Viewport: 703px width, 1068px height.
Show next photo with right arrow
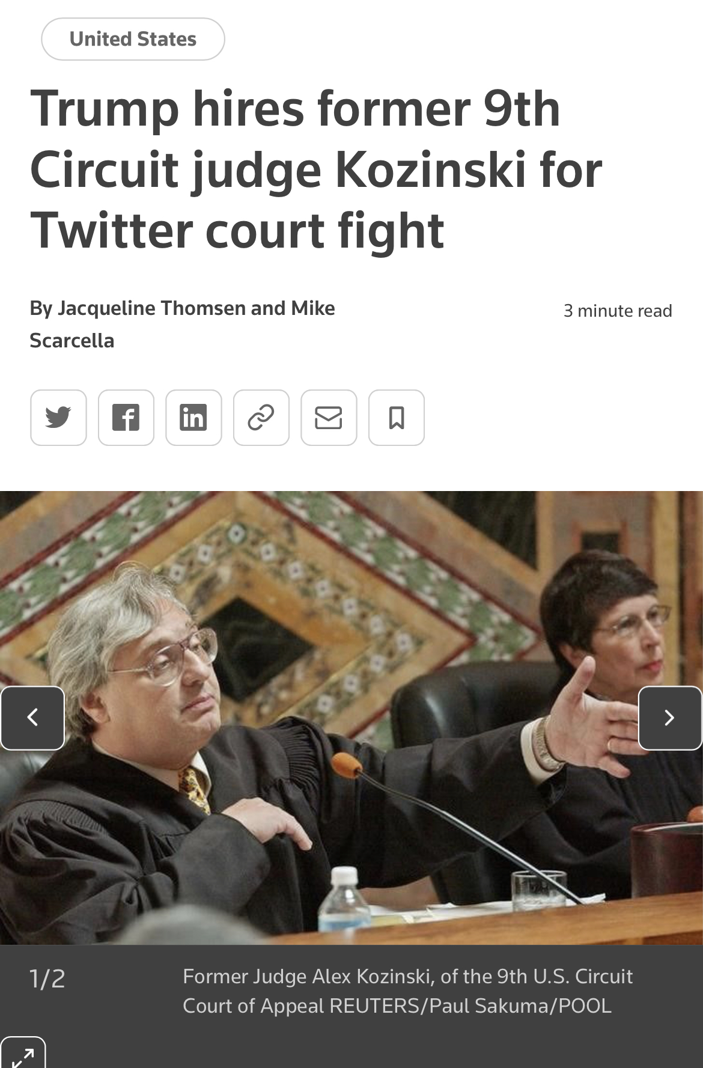670,718
